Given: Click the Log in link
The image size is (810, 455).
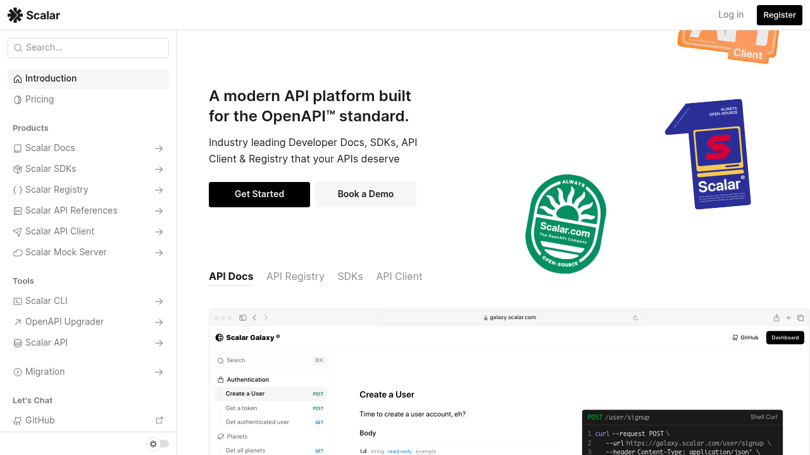Looking at the screenshot, I should pyautogui.click(x=731, y=15).
